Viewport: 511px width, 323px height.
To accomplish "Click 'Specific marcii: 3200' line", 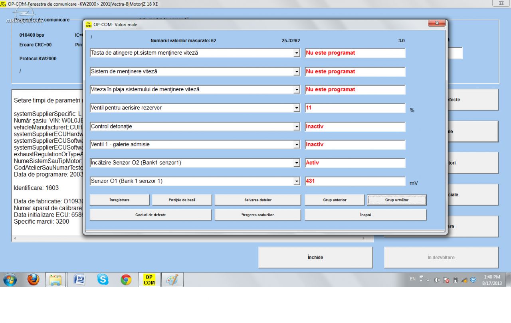I will [x=41, y=222].
